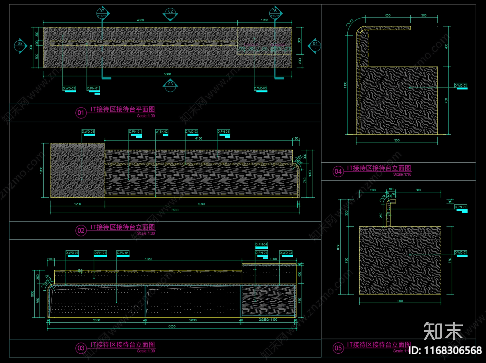Pick the D.PN-01 tag in drawing 05
Viewport: 486px width, 363px height.
pyautogui.click(x=461, y=207)
